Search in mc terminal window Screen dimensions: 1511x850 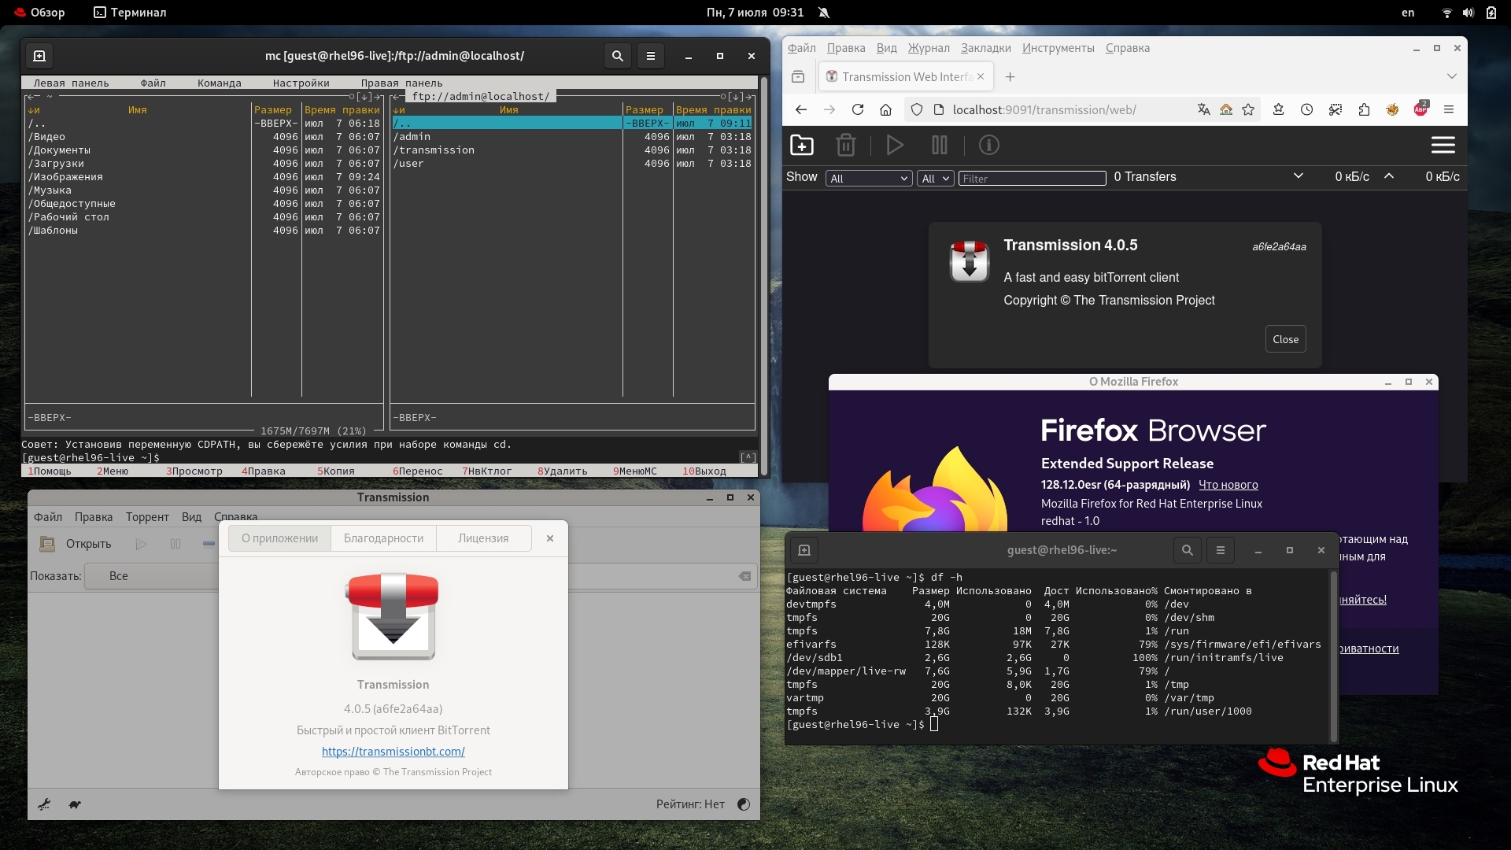[618, 56]
